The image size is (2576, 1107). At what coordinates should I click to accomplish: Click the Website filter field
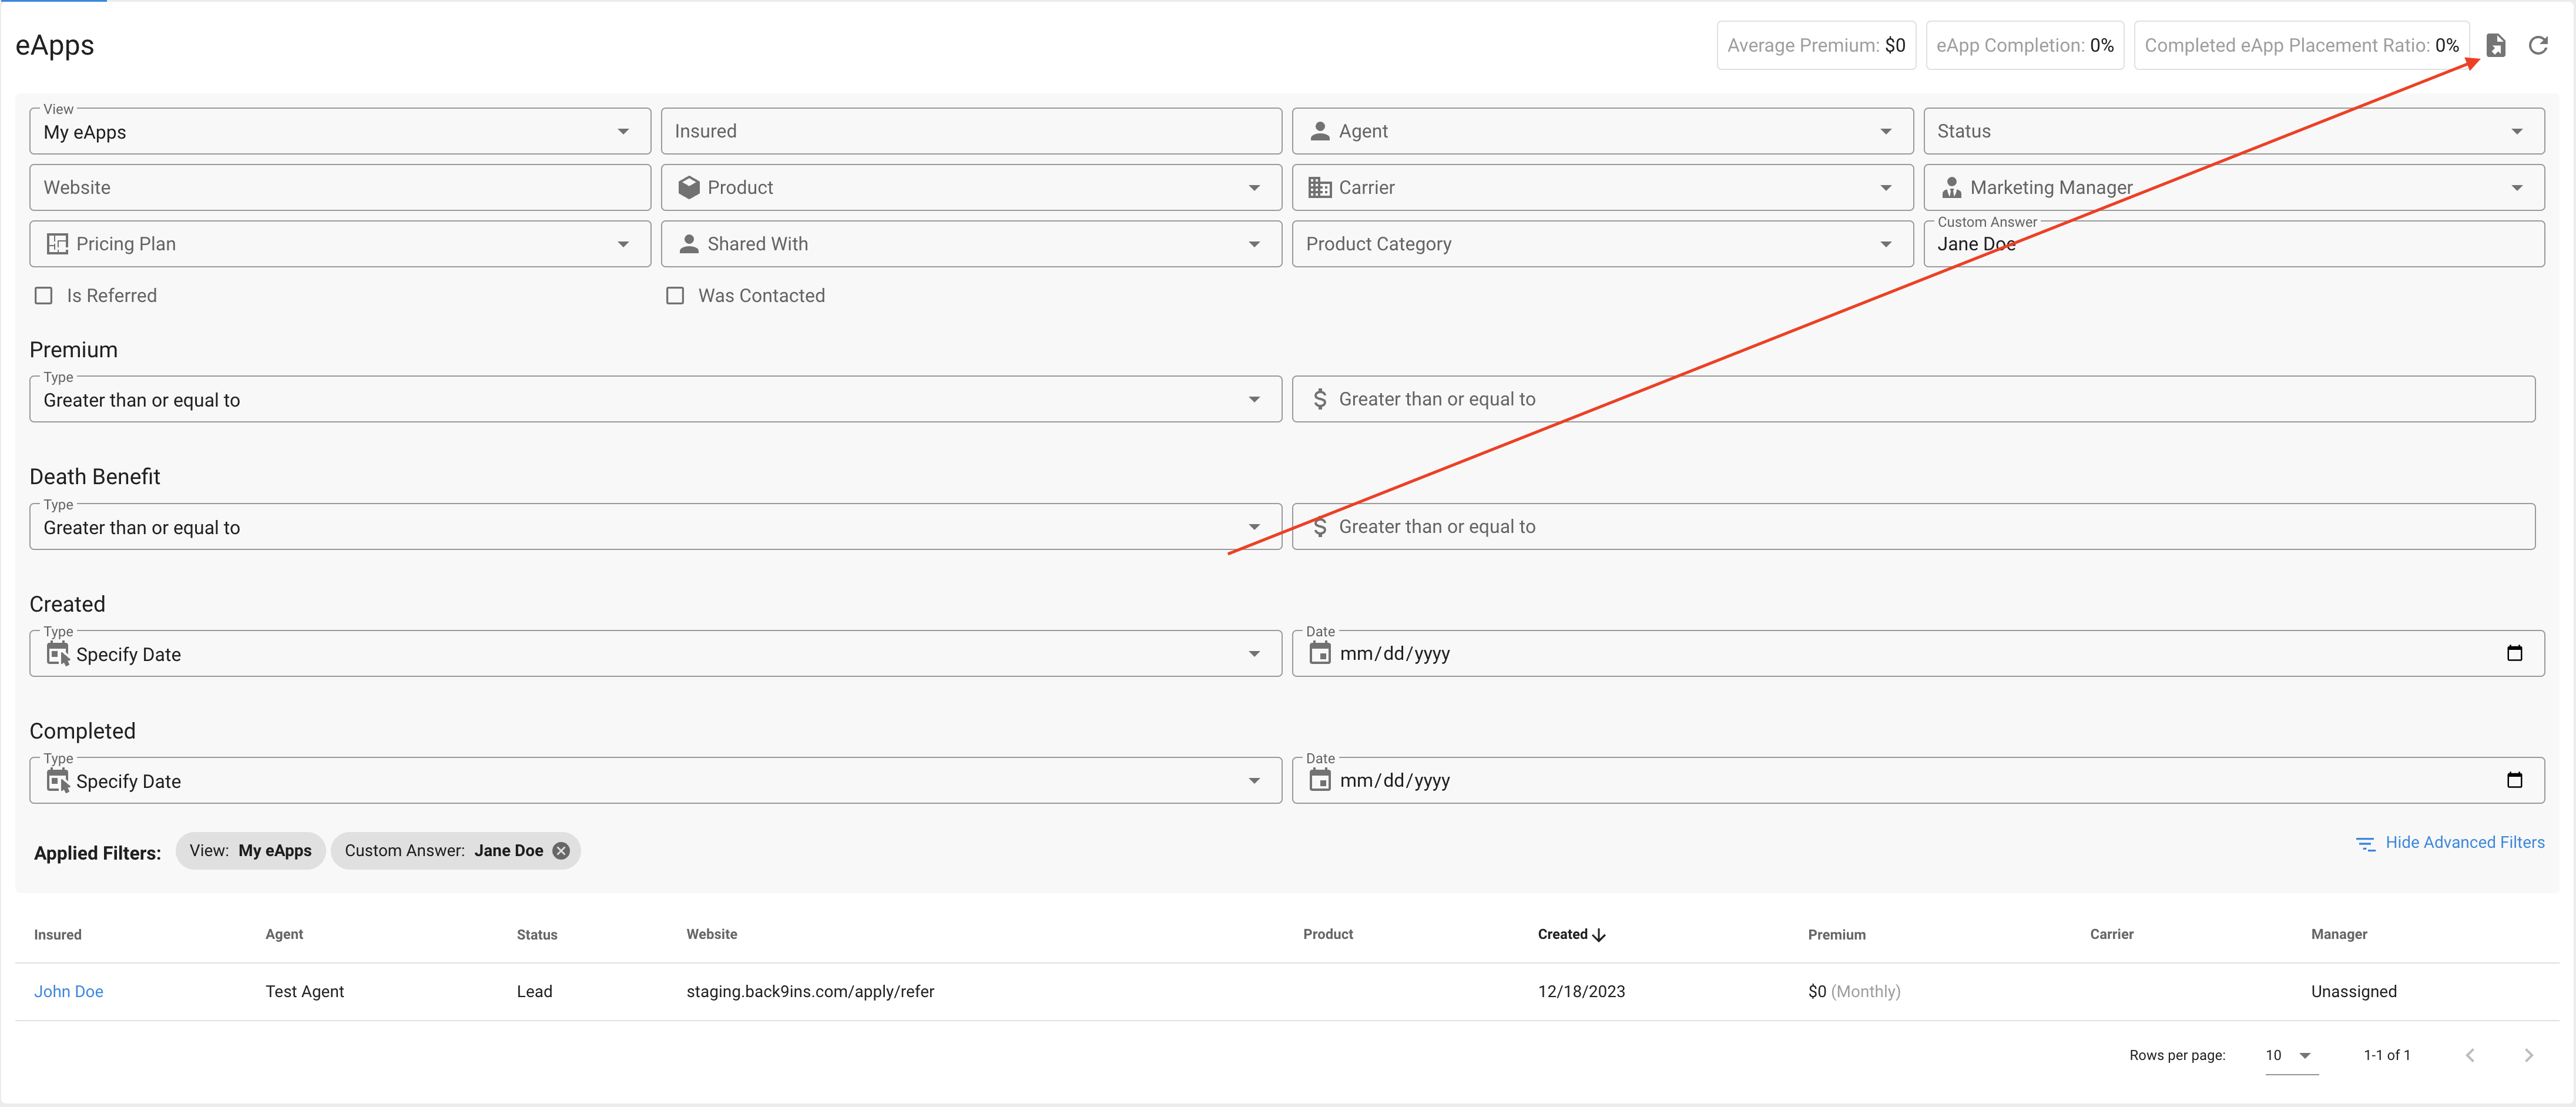point(340,188)
